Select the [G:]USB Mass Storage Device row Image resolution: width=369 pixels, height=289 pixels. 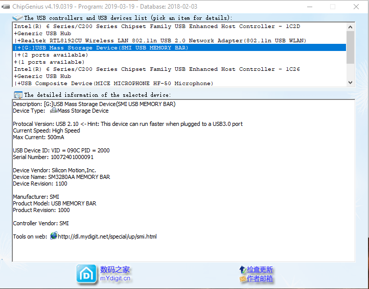click(x=179, y=48)
